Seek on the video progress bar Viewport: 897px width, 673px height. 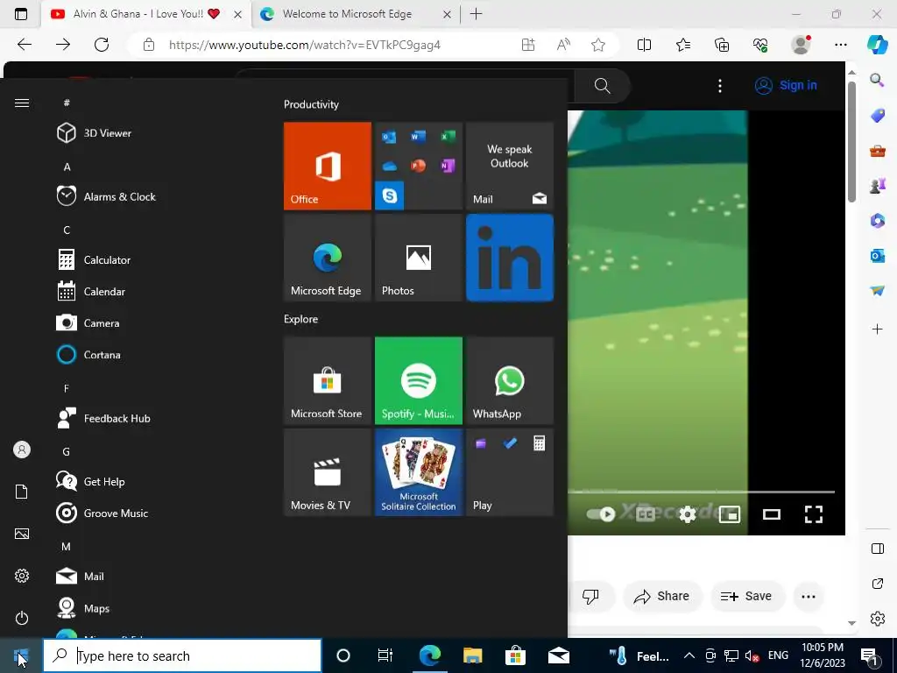pos(701,492)
